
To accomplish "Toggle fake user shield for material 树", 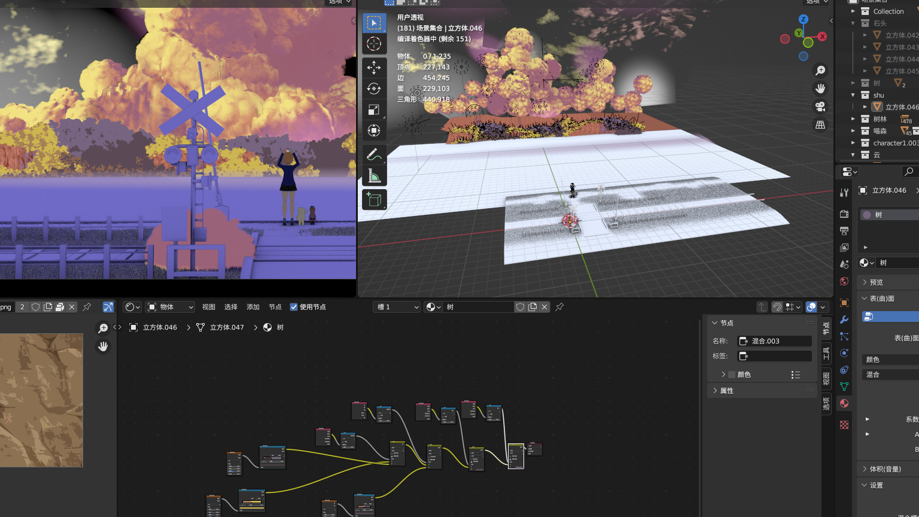I will 520,307.
